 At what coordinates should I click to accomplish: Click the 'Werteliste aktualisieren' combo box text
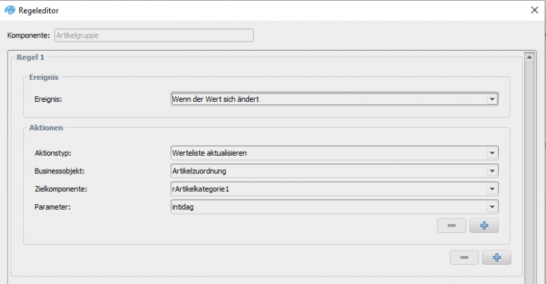210,153
